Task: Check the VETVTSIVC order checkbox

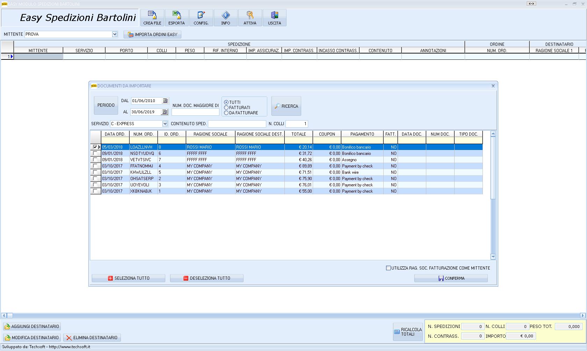Action: (95, 160)
